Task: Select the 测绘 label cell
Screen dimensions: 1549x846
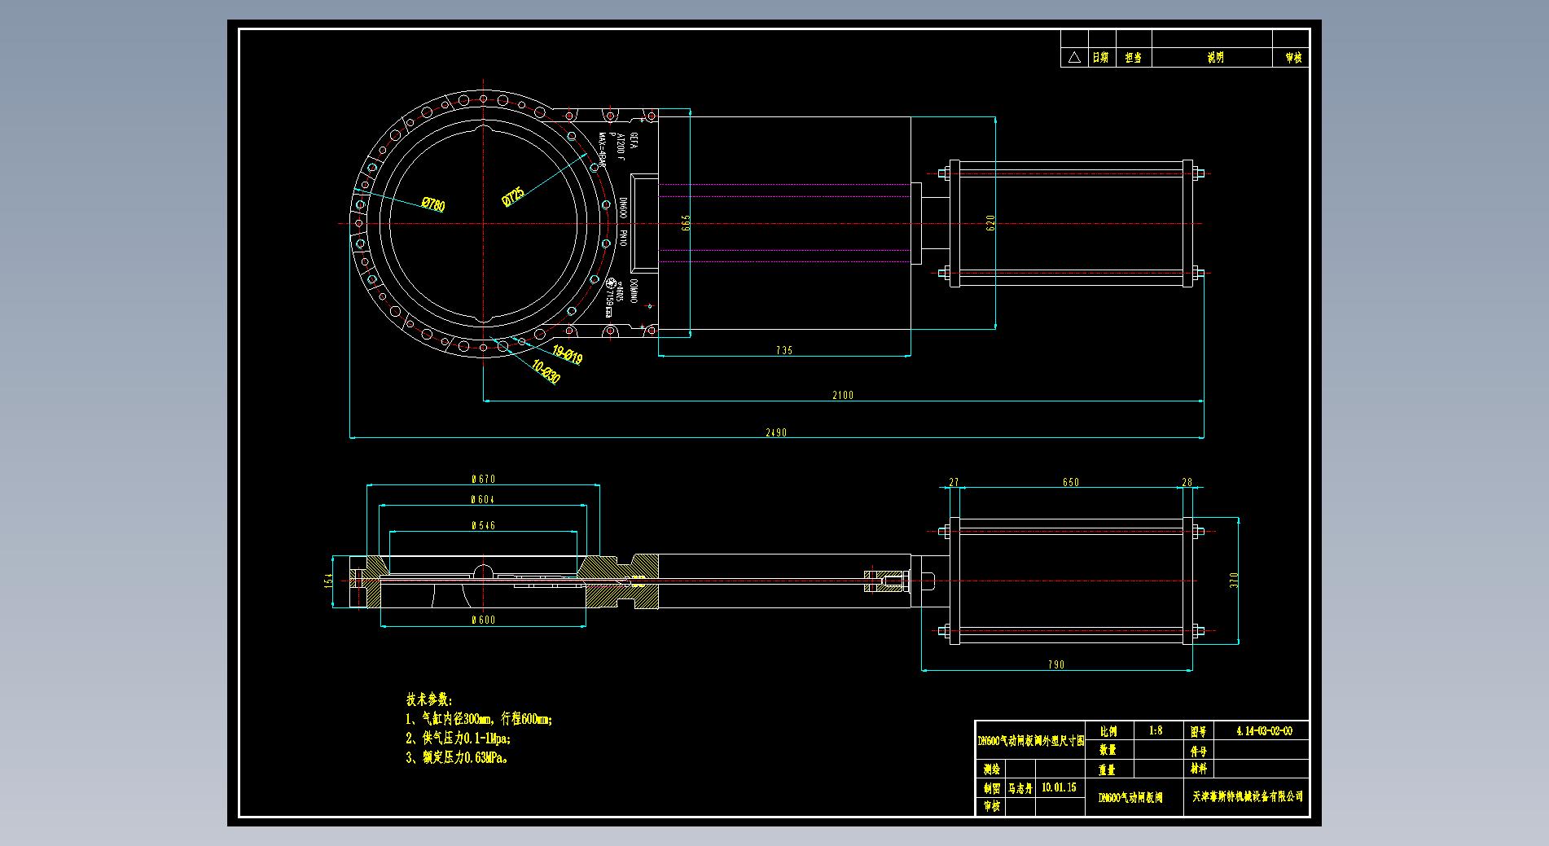Action: 991,769
